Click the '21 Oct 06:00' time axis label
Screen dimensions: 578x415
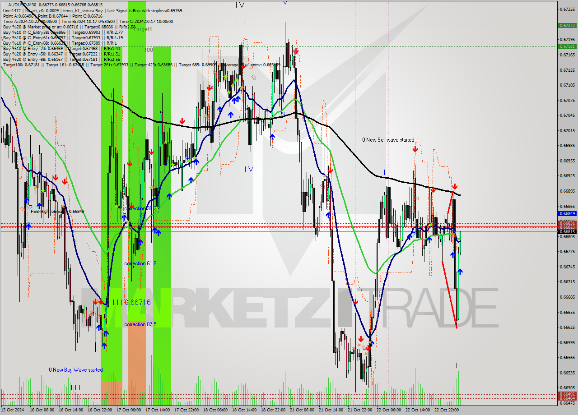coord(302,410)
